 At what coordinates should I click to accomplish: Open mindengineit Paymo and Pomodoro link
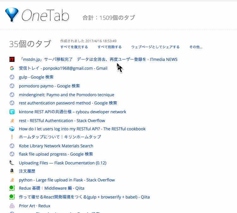(x=67, y=95)
